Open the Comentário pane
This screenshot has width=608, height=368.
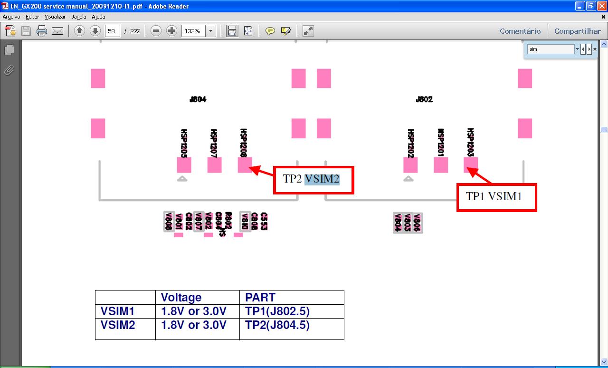tap(520, 31)
